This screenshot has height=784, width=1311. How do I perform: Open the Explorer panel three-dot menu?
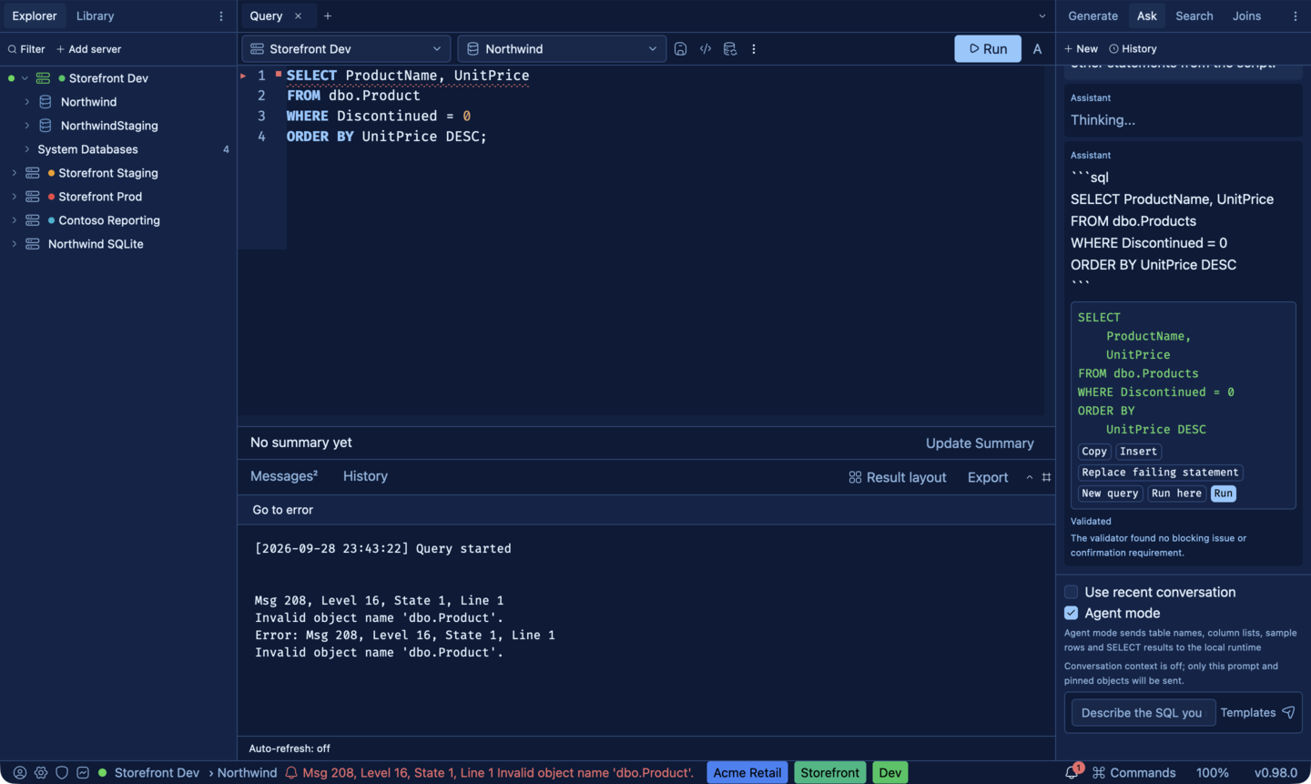221,16
